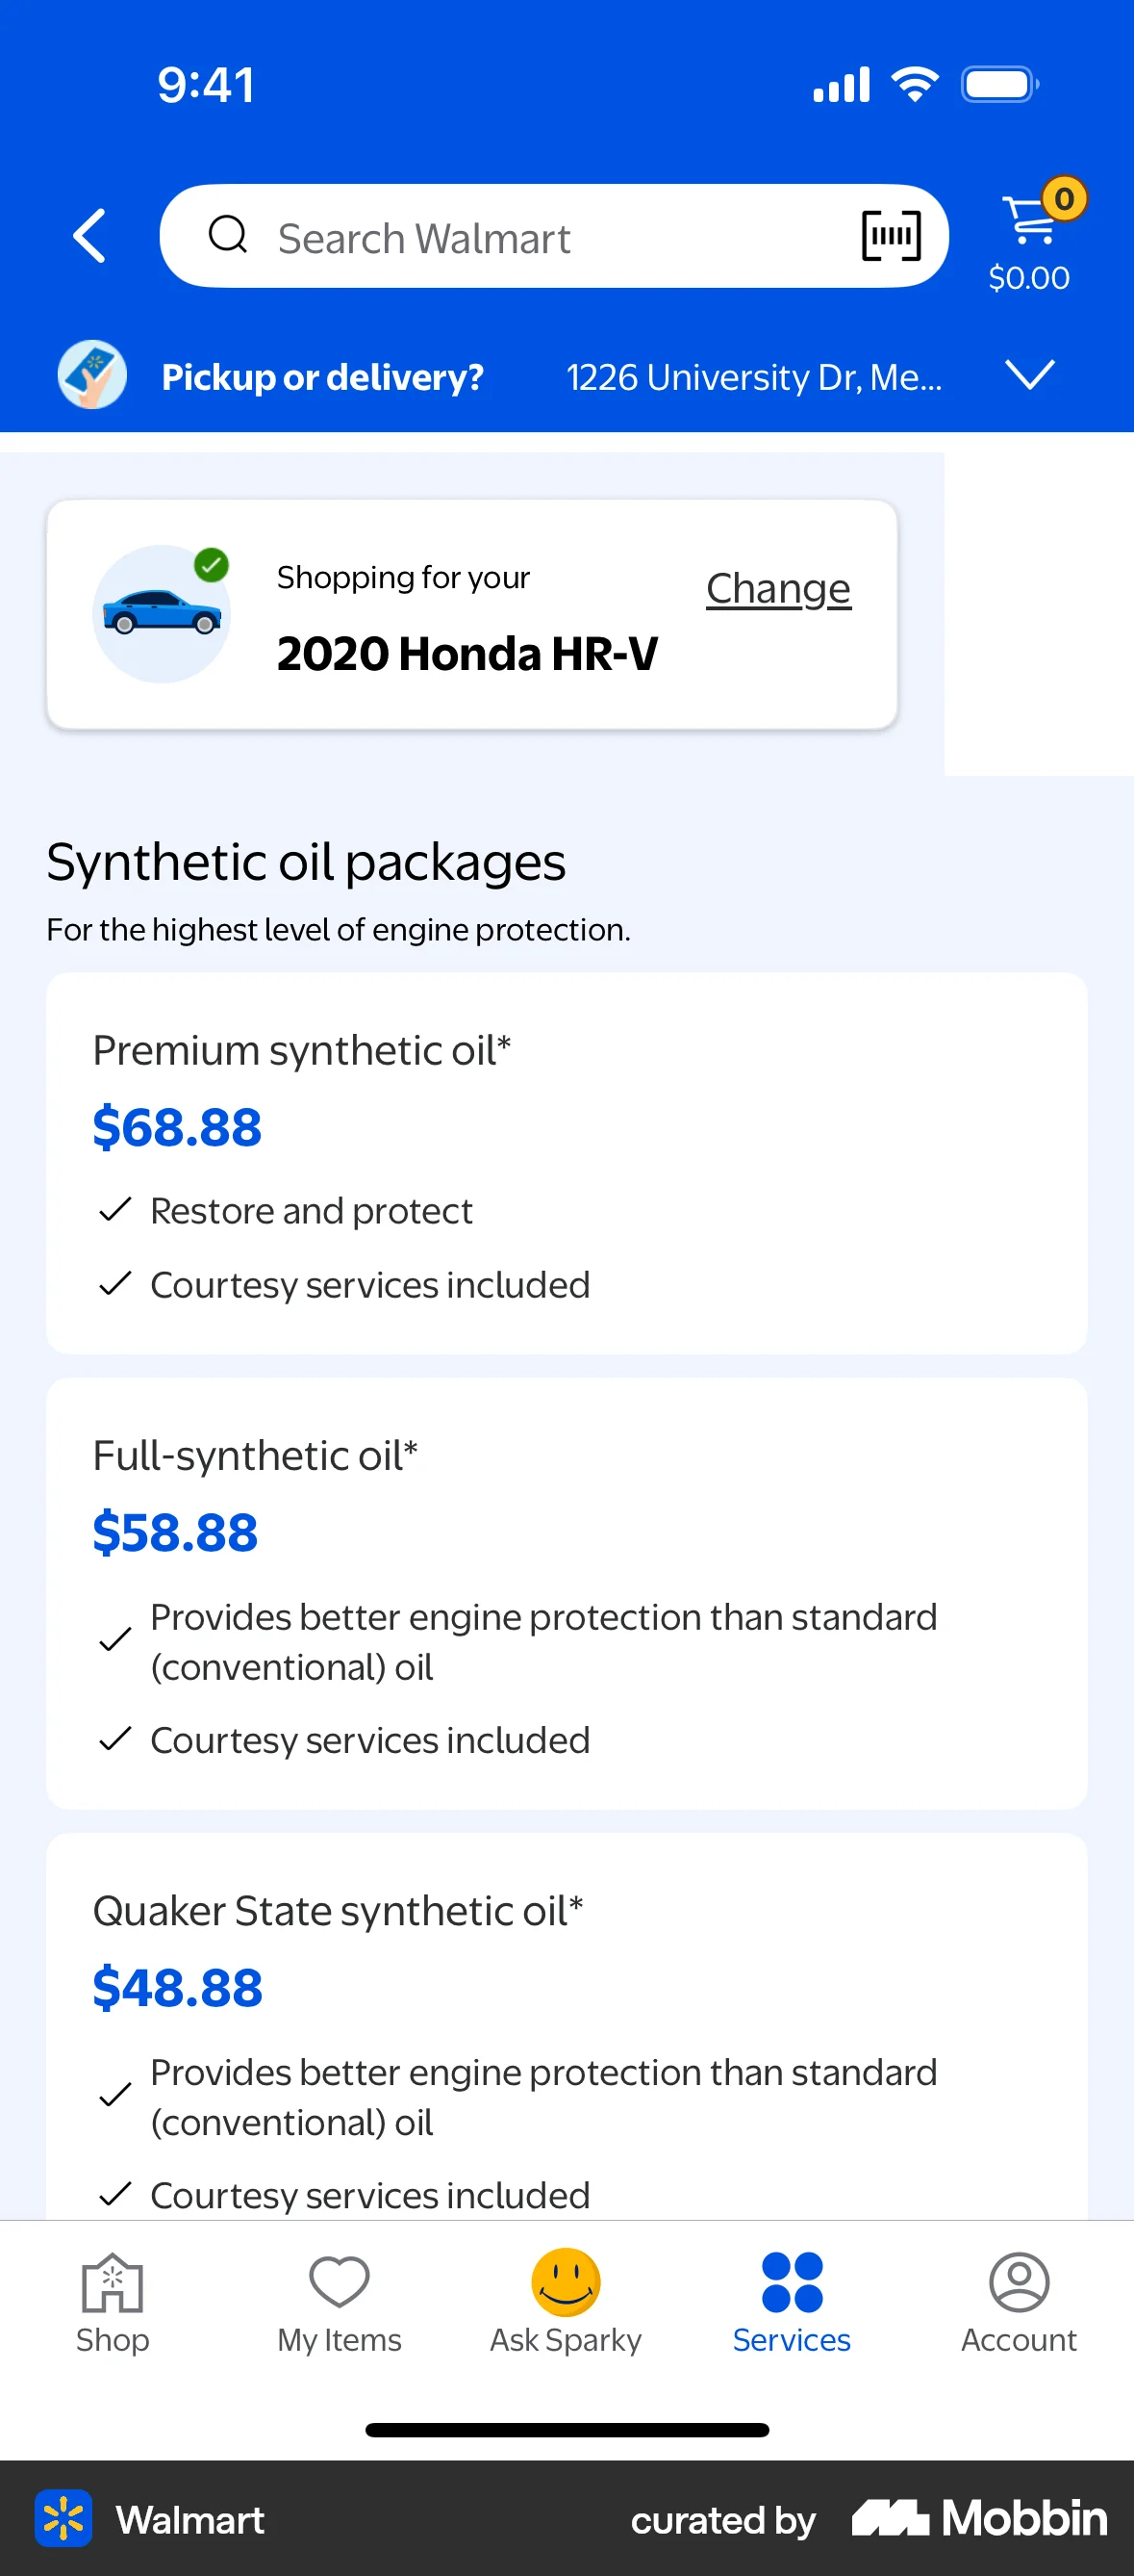Choose the Full-synthetic oil $58.88 package
The width and height of the screenshot is (1134, 2576).
coord(567,1592)
